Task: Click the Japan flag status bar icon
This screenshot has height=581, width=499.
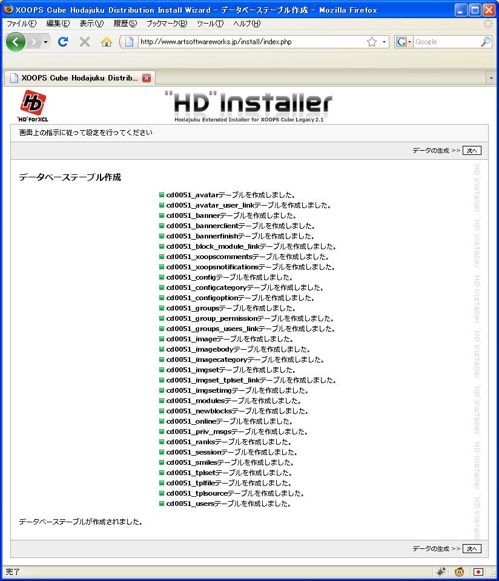Action: click(478, 571)
